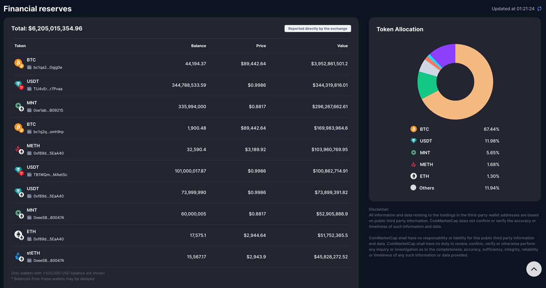Click the wallet icon next to bc1qa2...0qjg0e
546x288 pixels.
tap(29, 67)
